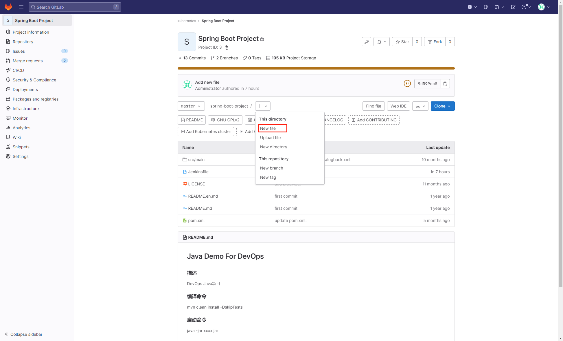Open the Issues icon in top navbar
This screenshot has width=563, height=341.
[486, 7]
